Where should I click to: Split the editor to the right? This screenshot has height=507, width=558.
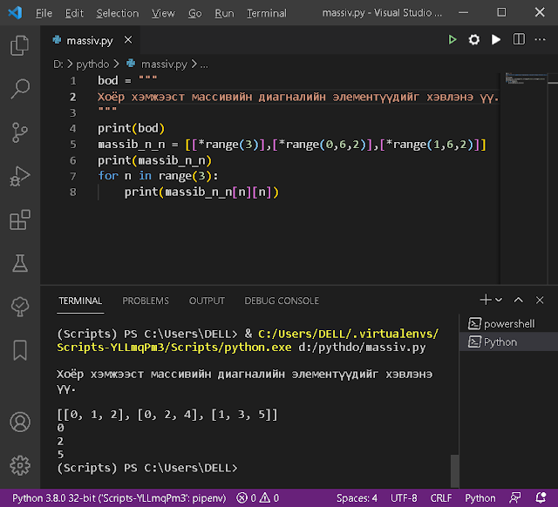[519, 39]
